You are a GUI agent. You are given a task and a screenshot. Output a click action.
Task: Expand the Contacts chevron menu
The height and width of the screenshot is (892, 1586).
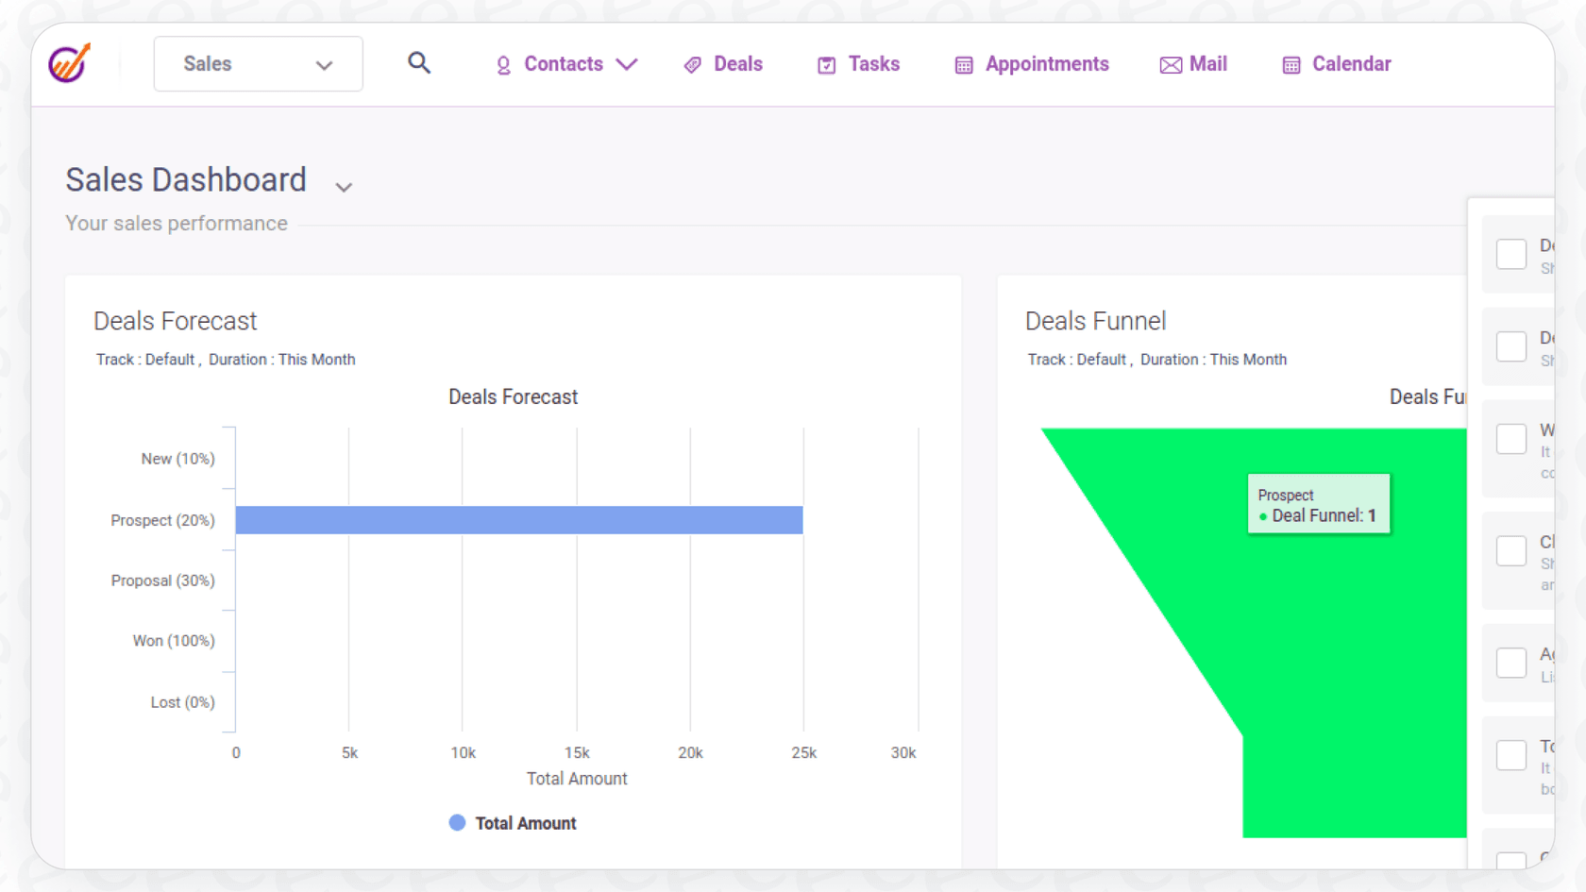[x=627, y=64]
